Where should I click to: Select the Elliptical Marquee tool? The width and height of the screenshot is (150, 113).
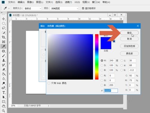click(4, 24)
